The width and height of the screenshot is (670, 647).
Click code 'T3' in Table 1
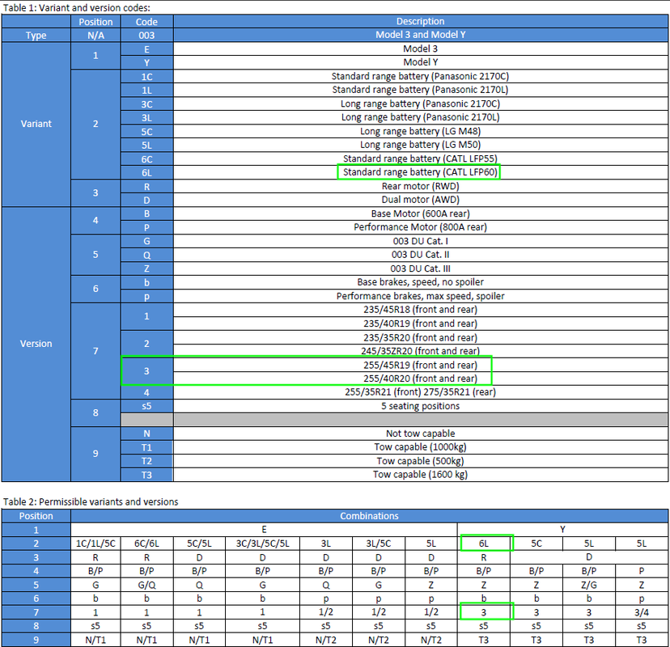(x=146, y=475)
